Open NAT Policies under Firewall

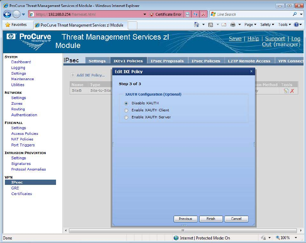pos(22,139)
